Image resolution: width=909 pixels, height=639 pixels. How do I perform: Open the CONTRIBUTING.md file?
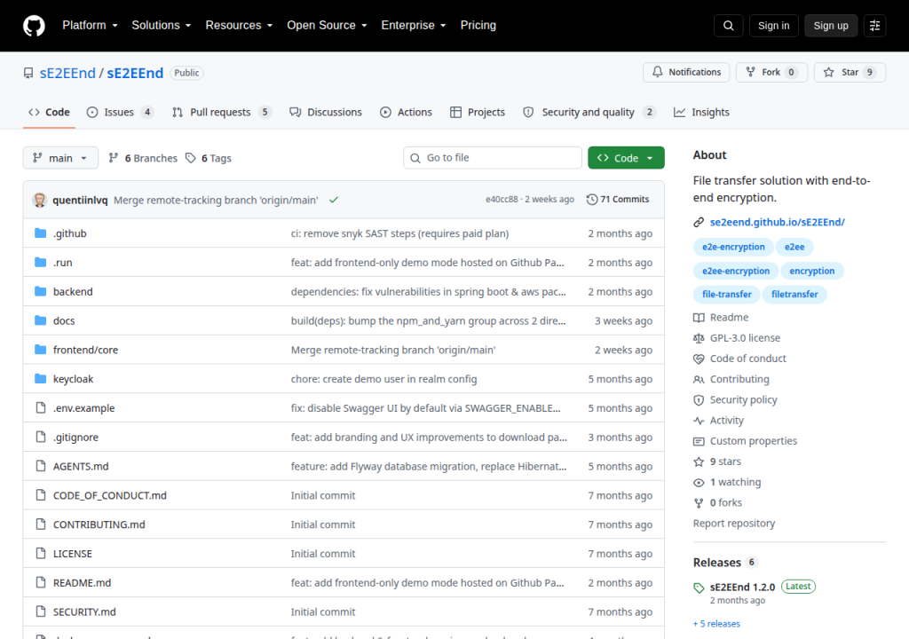coord(99,525)
